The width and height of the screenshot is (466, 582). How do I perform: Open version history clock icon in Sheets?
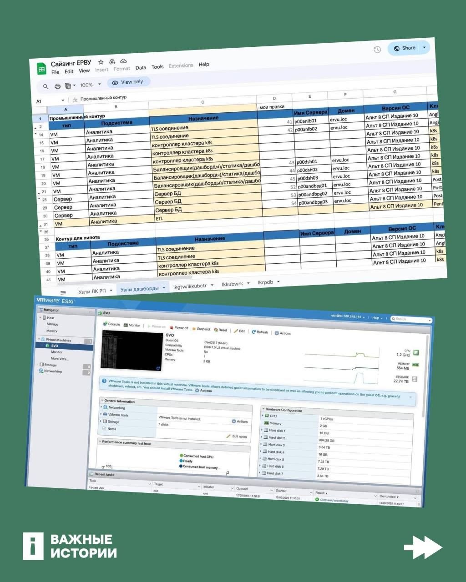(x=377, y=50)
